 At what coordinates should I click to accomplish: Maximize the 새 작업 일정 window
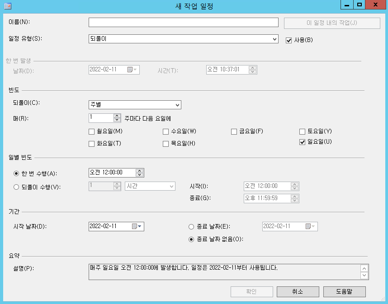pos(360,5)
